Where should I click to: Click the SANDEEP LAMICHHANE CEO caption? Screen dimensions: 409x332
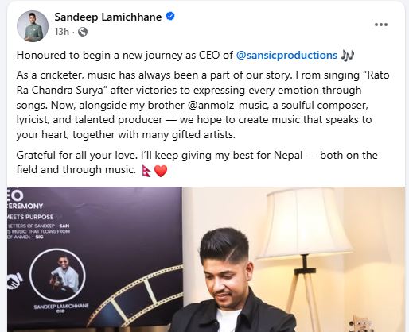(61, 308)
